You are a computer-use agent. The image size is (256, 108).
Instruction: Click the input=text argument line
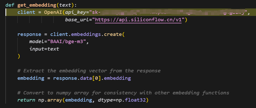pyautogui.click(x=44, y=49)
